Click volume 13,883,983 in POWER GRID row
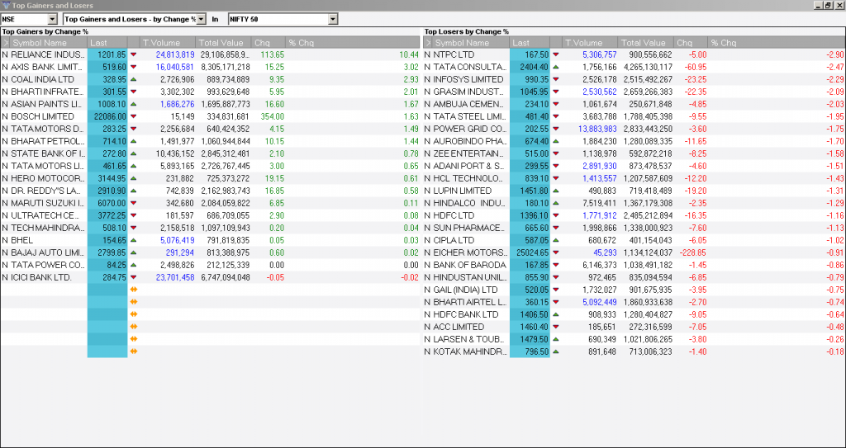 [x=597, y=129]
